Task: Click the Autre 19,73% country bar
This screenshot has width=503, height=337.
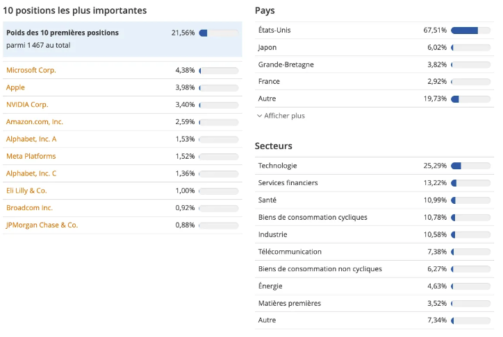Action: click(x=470, y=99)
